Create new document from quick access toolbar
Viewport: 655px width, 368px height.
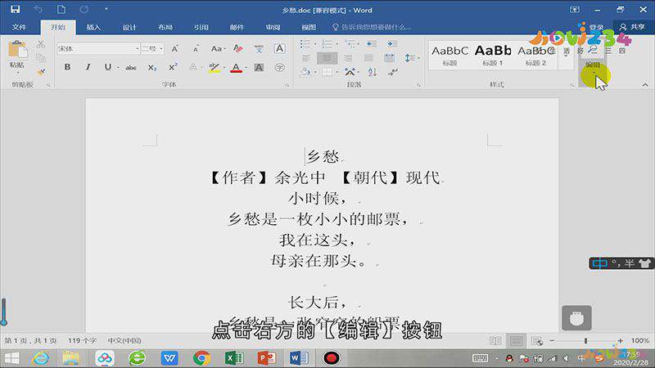(x=61, y=9)
